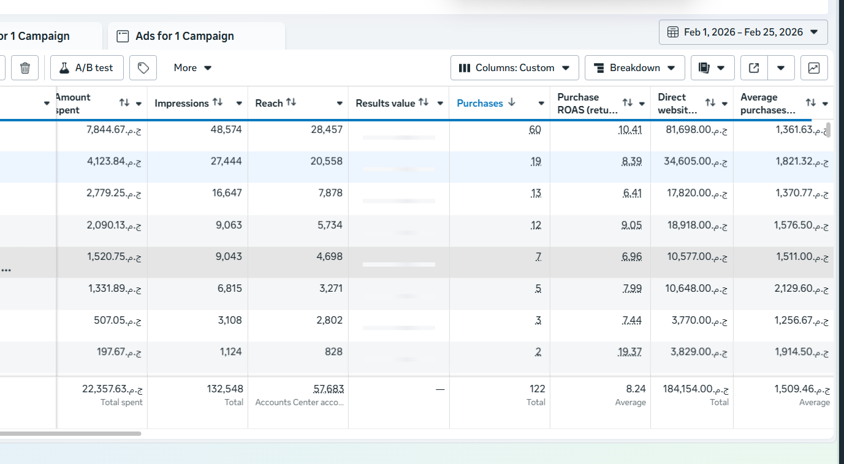Click the horizontal scrollbar below the table
This screenshot has height=464, width=844.
(x=70, y=433)
